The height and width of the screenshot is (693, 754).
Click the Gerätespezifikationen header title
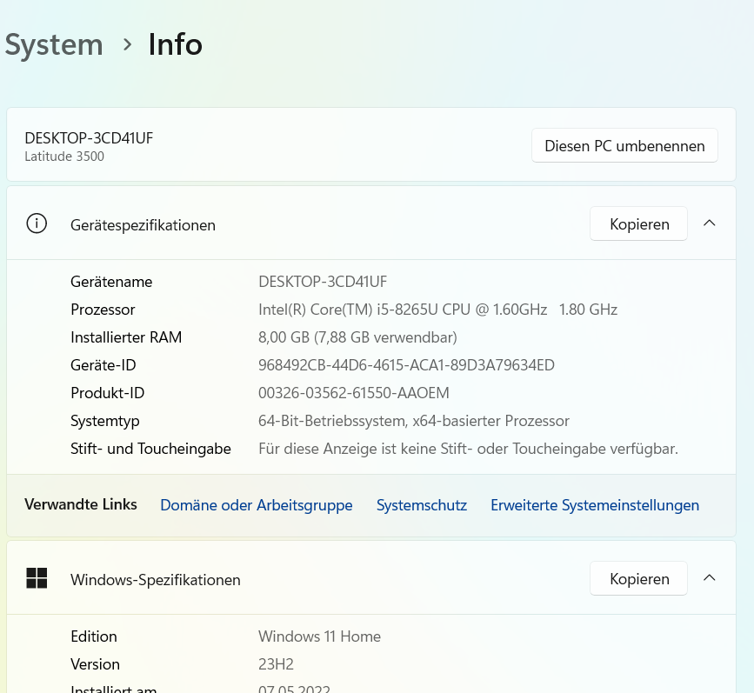pos(143,225)
